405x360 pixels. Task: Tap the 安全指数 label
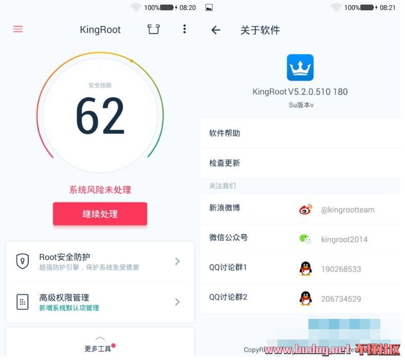tap(100, 85)
